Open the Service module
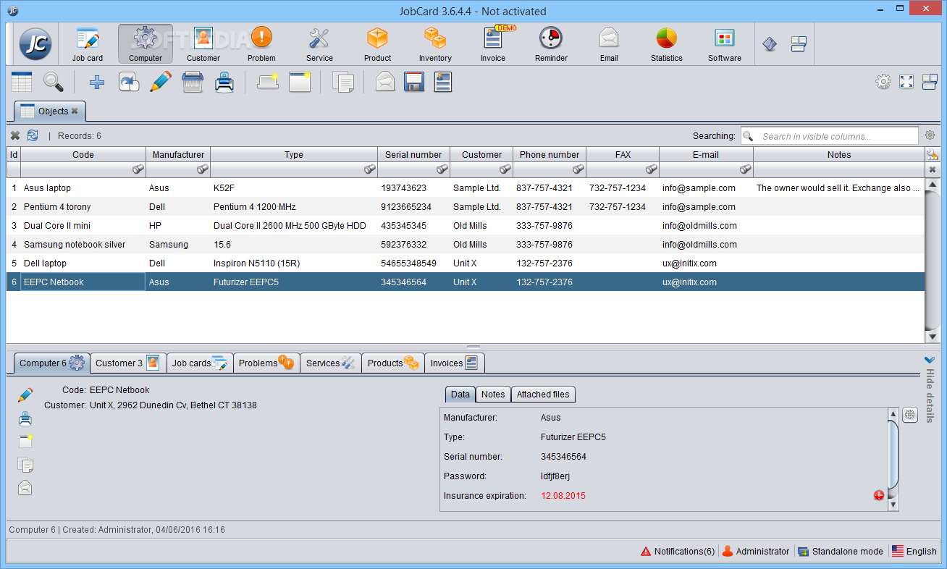This screenshot has height=569, width=947. [x=319, y=44]
